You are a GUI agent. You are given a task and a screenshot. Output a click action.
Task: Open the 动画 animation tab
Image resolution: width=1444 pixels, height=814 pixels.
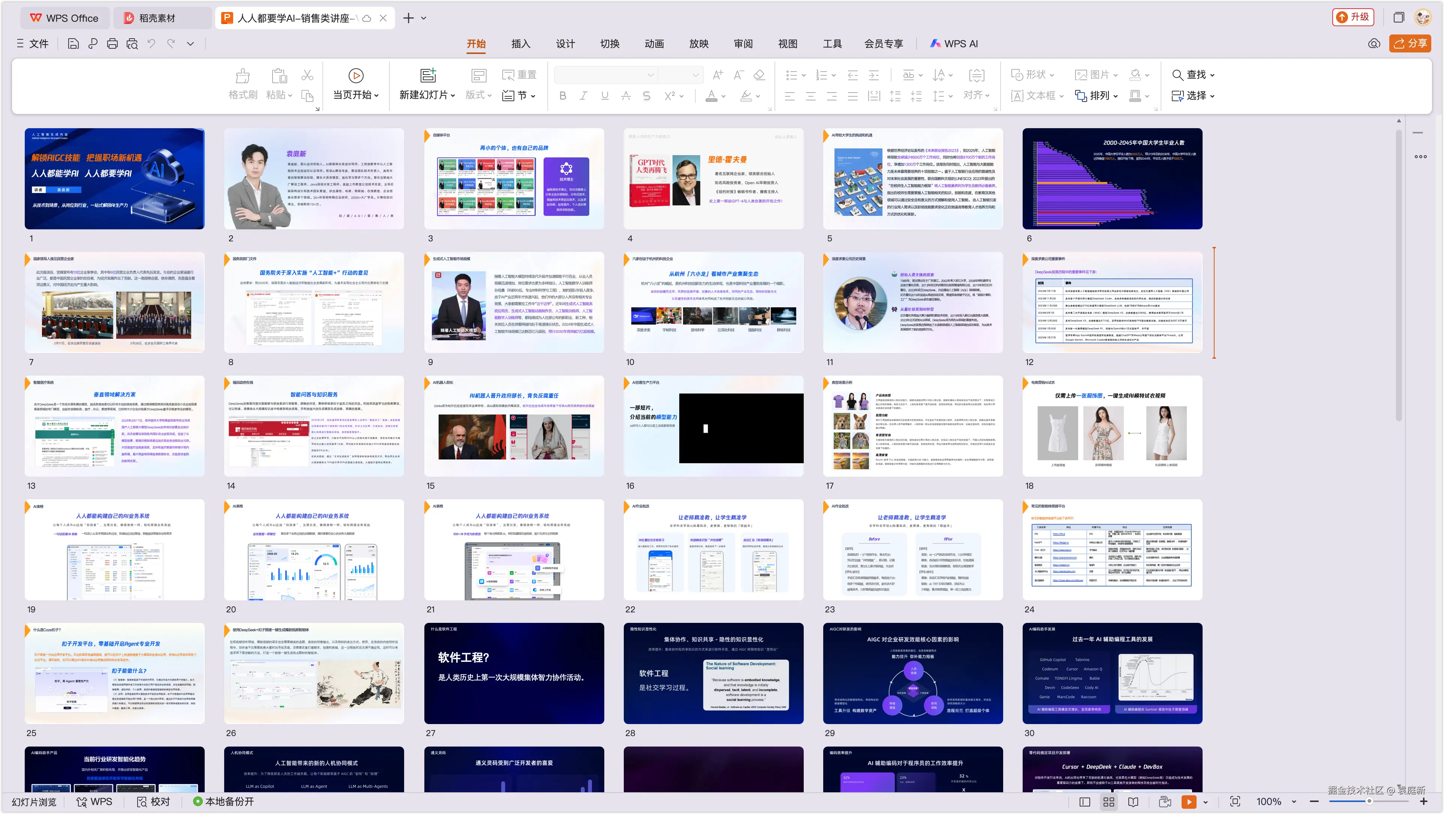click(x=654, y=44)
